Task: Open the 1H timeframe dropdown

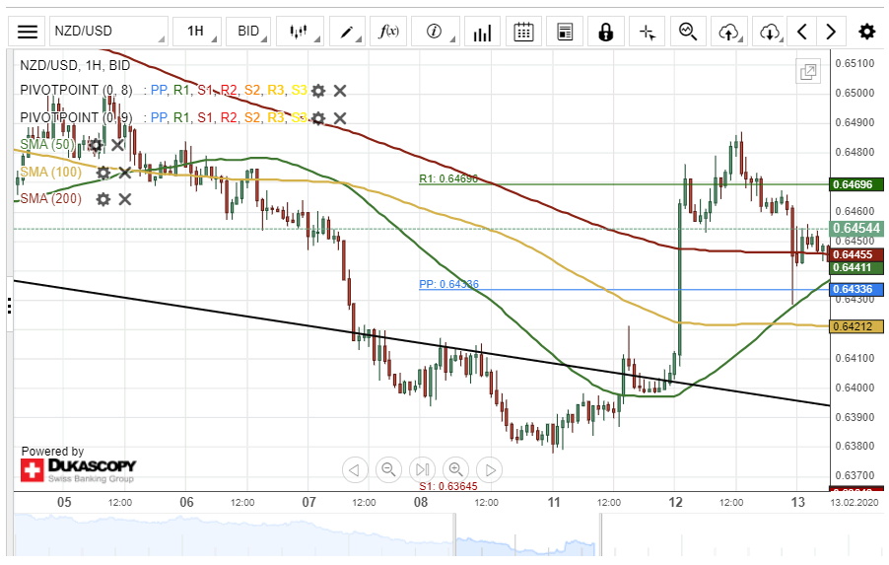Action: coord(197,32)
